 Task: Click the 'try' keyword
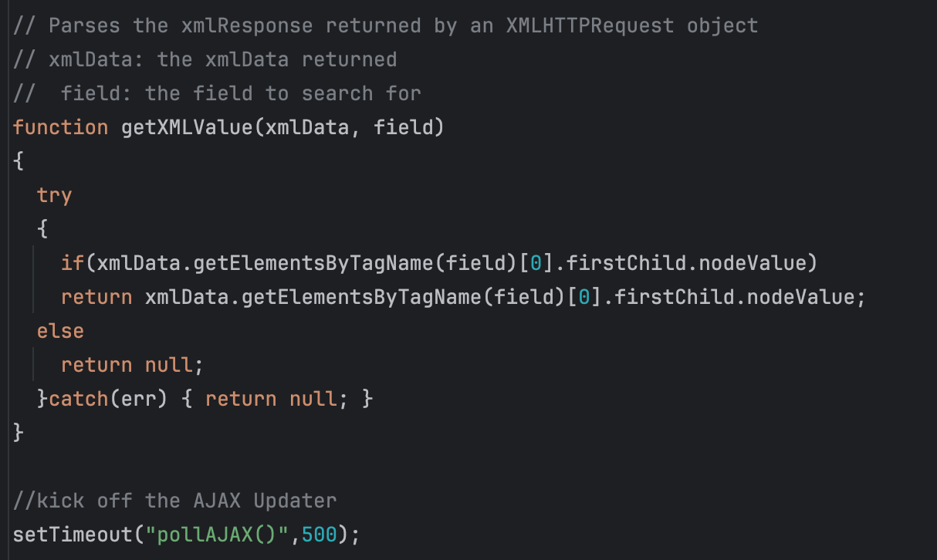54,195
